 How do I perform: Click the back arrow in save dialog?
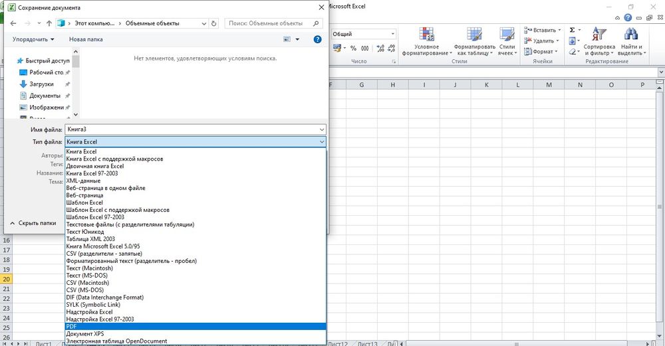click(x=15, y=23)
